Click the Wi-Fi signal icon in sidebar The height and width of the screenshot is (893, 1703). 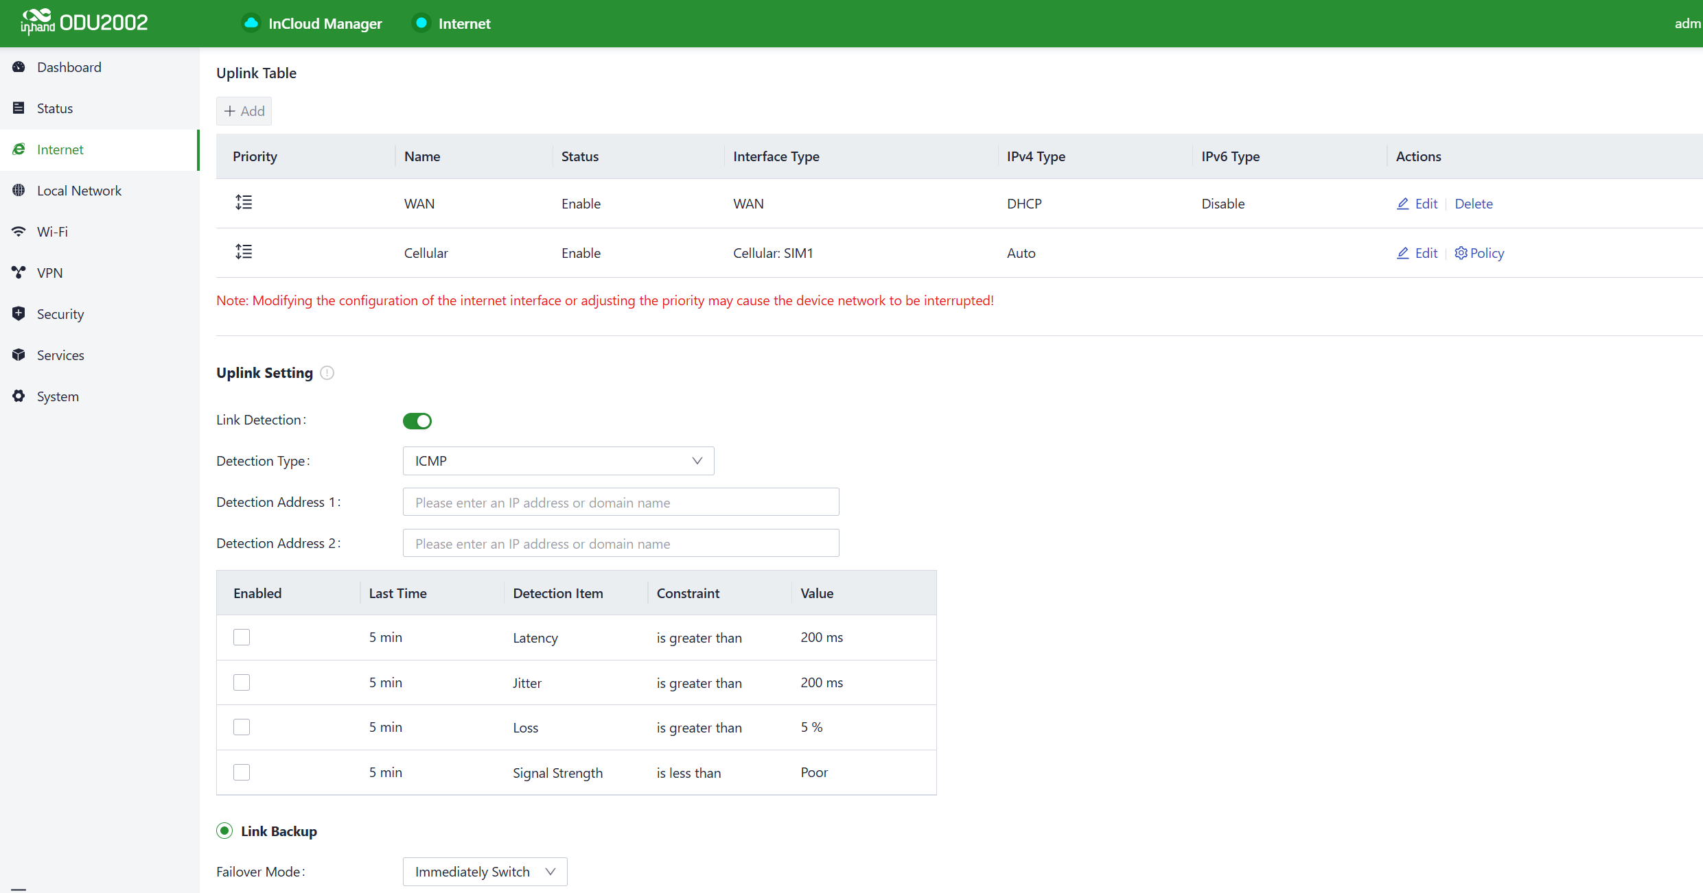pos(19,231)
